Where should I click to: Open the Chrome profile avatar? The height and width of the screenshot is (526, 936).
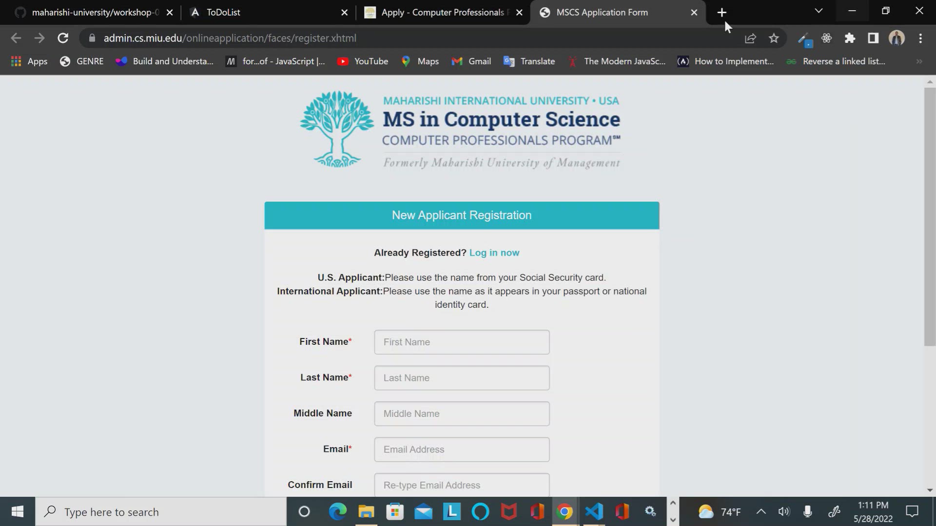[x=897, y=38]
